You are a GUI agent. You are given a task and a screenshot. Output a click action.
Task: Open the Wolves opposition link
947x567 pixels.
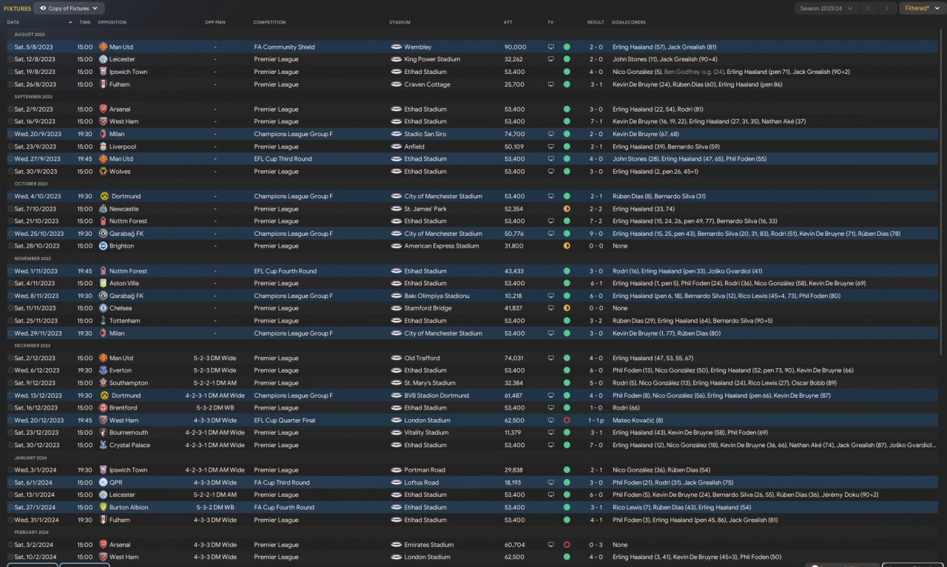click(x=120, y=172)
